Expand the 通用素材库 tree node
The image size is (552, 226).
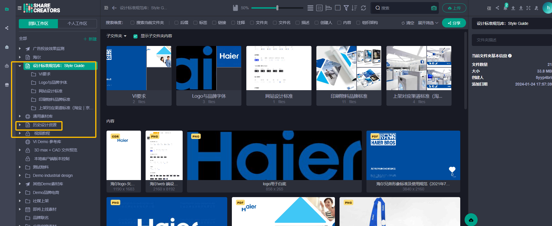[20, 116]
